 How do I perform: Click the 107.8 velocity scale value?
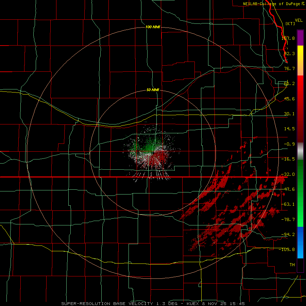[x=288, y=38]
